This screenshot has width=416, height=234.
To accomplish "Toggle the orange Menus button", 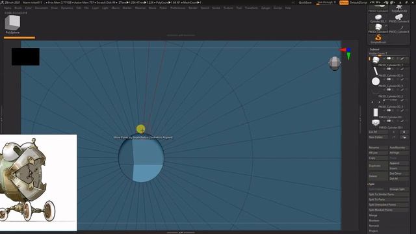I will pos(344,3).
